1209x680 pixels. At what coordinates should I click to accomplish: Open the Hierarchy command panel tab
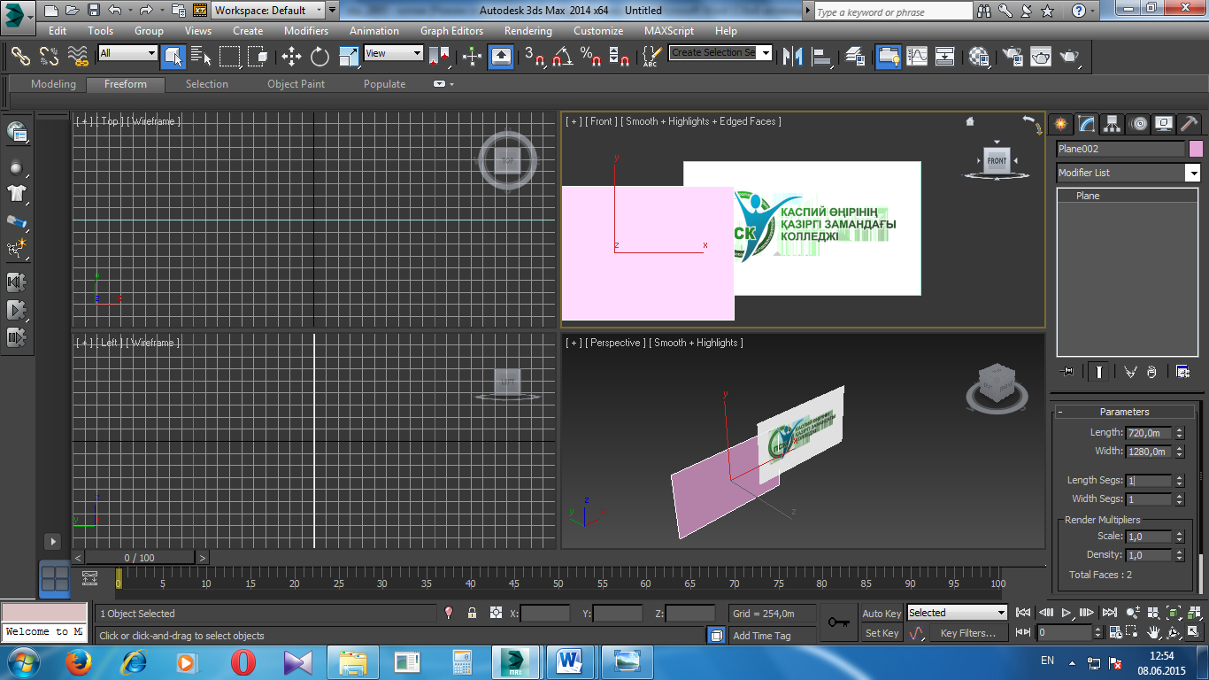(1113, 124)
